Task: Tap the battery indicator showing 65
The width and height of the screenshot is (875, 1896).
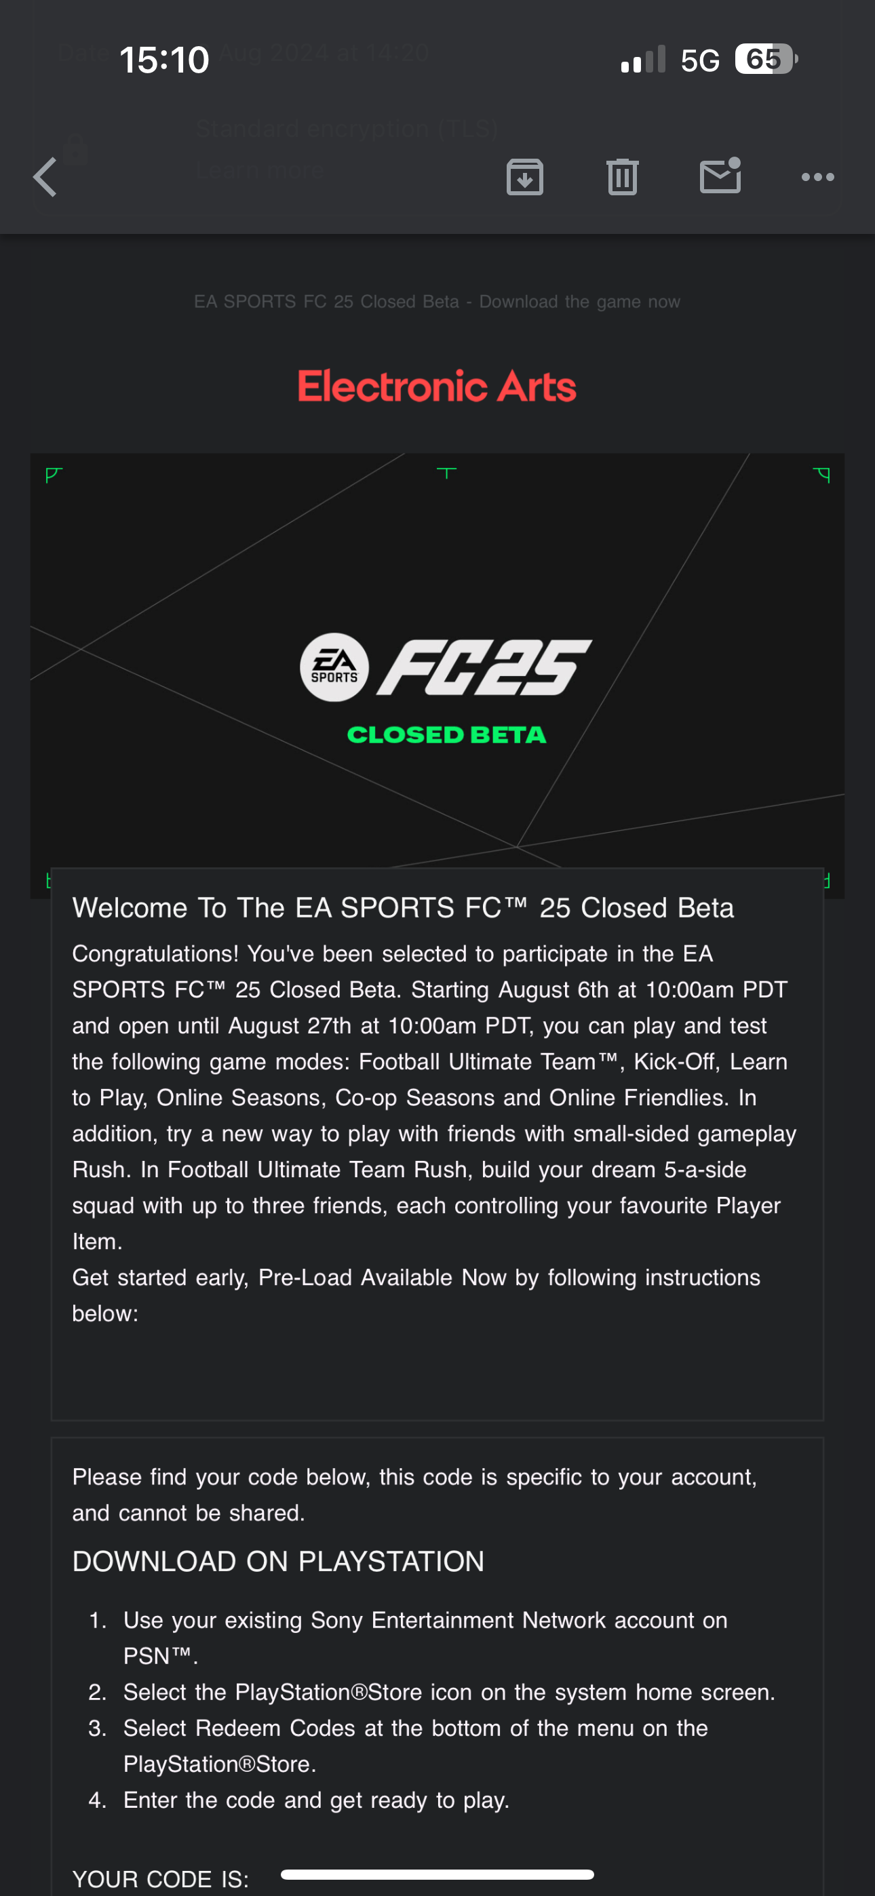Action: (x=766, y=60)
